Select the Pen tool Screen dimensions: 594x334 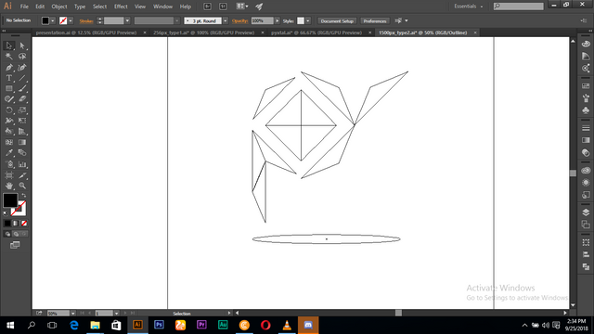coord(9,68)
